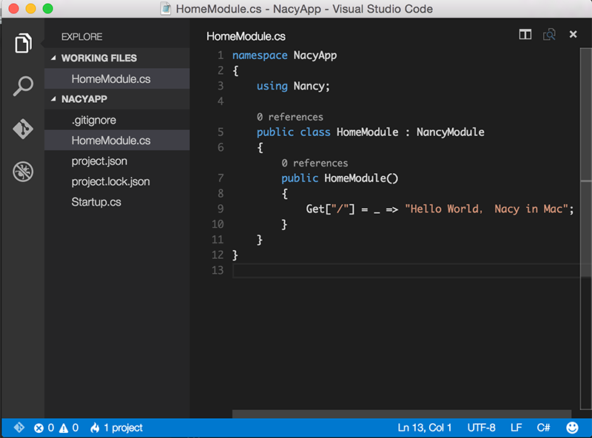Click the flame icon beside 1 project
Screen dimensions: 592x438
tap(95, 428)
